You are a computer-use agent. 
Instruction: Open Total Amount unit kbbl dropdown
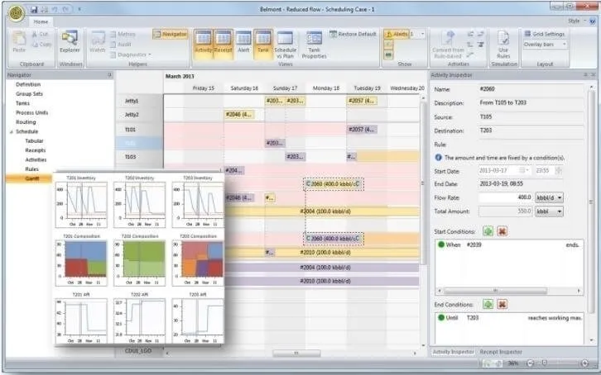549,211
